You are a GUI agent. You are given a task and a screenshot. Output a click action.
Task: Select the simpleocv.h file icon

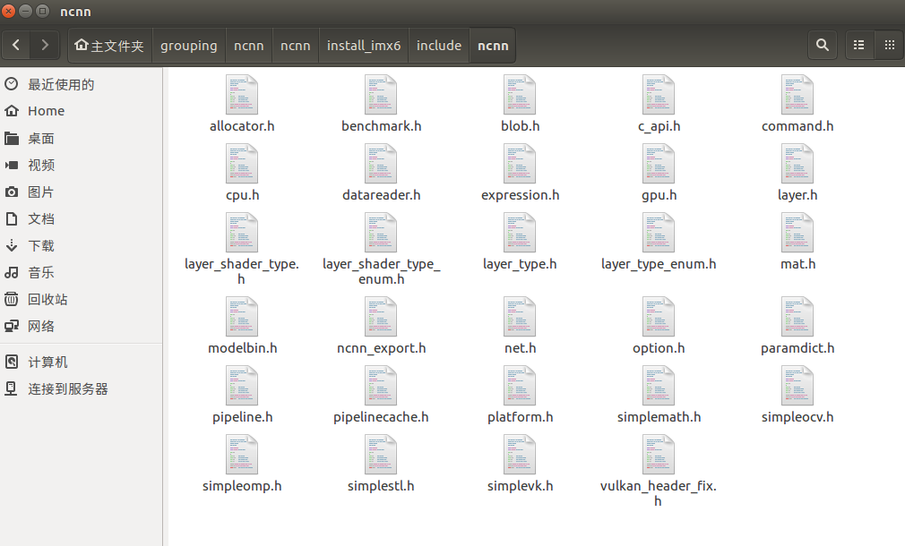point(797,386)
